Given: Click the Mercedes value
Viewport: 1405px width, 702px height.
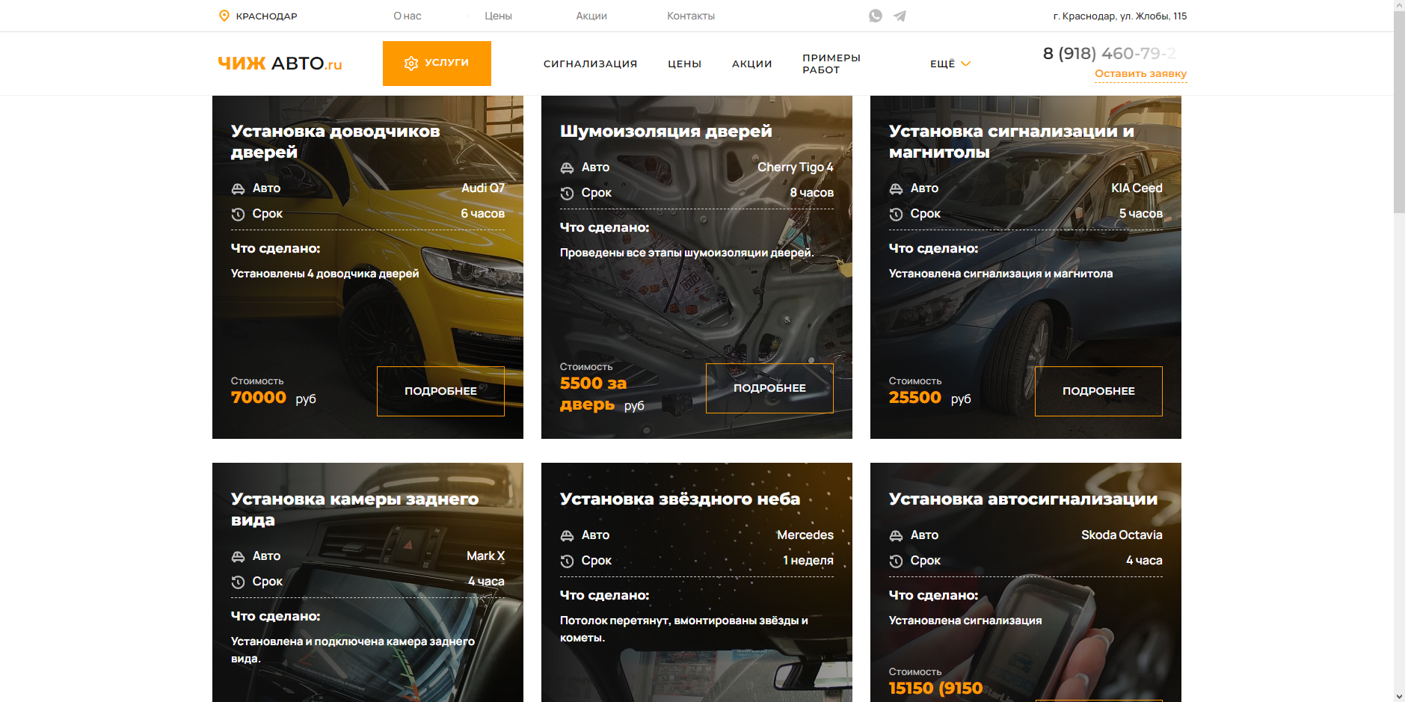Looking at the screenshot, I should [805, 535].
